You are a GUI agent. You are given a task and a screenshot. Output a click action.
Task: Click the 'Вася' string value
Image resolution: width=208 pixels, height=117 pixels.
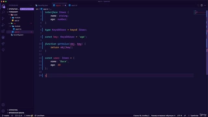63,61
